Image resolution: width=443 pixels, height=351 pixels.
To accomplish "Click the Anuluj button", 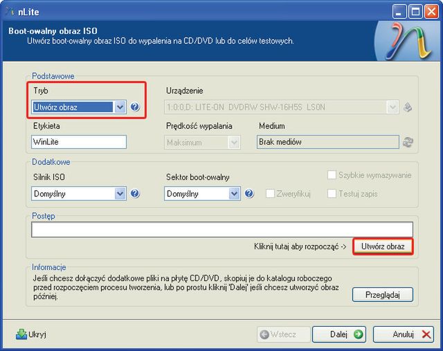I will [404, 334].
